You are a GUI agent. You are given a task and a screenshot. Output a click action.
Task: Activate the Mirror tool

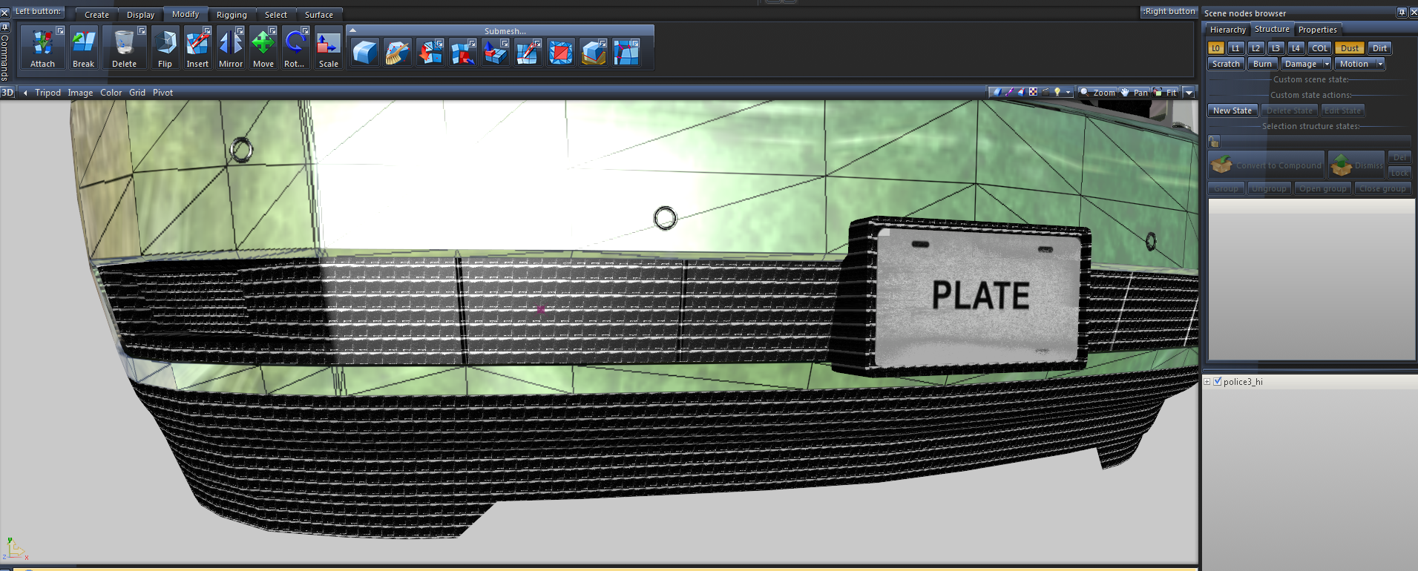click(231, 48)
